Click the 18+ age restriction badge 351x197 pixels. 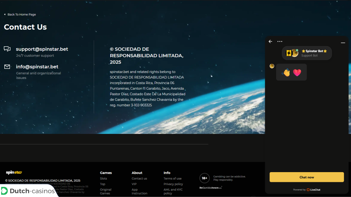[x=205, y=178]
